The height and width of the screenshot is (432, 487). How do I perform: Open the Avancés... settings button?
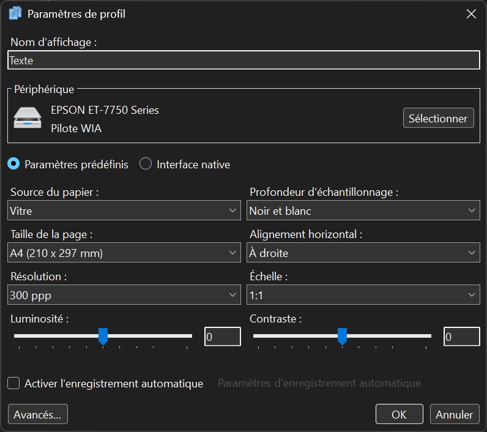point(37,414)
